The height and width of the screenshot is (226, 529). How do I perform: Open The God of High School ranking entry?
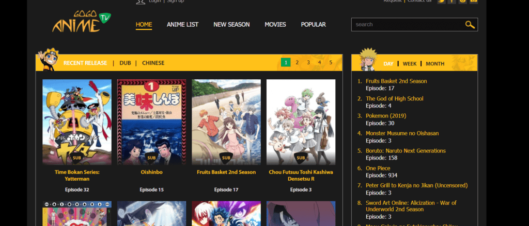394,98
